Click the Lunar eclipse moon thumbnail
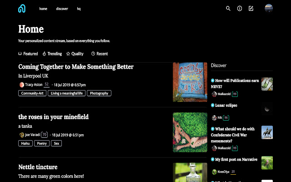Viewport: 291px width, 182px height. pos(267,108)
